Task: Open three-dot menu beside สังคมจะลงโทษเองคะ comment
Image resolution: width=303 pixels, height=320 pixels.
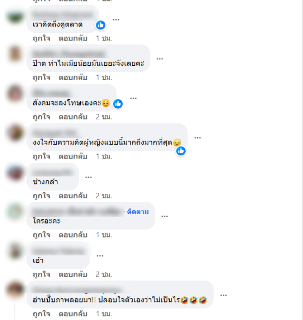Action: pyautogui.click(x=133, y=98)
